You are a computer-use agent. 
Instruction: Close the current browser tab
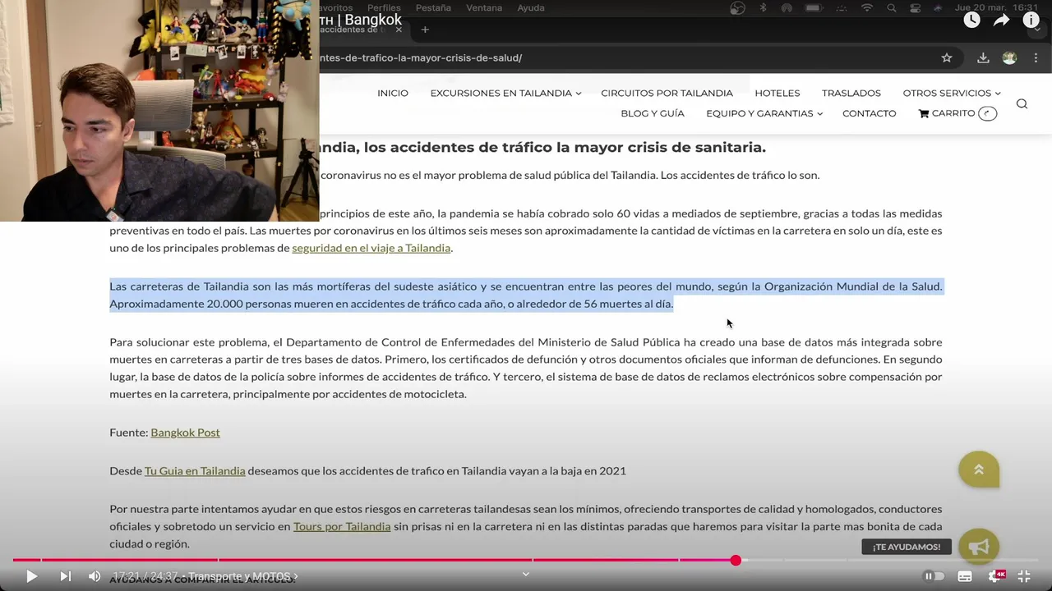click(x=399, y=30)
